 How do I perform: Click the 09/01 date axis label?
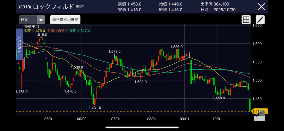tap(184, 119)
